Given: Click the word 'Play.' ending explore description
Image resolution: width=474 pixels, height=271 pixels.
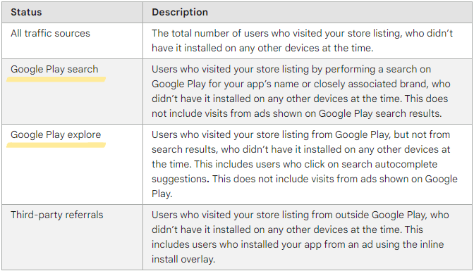Looking at the screenshot, I should tap(162, 194).
